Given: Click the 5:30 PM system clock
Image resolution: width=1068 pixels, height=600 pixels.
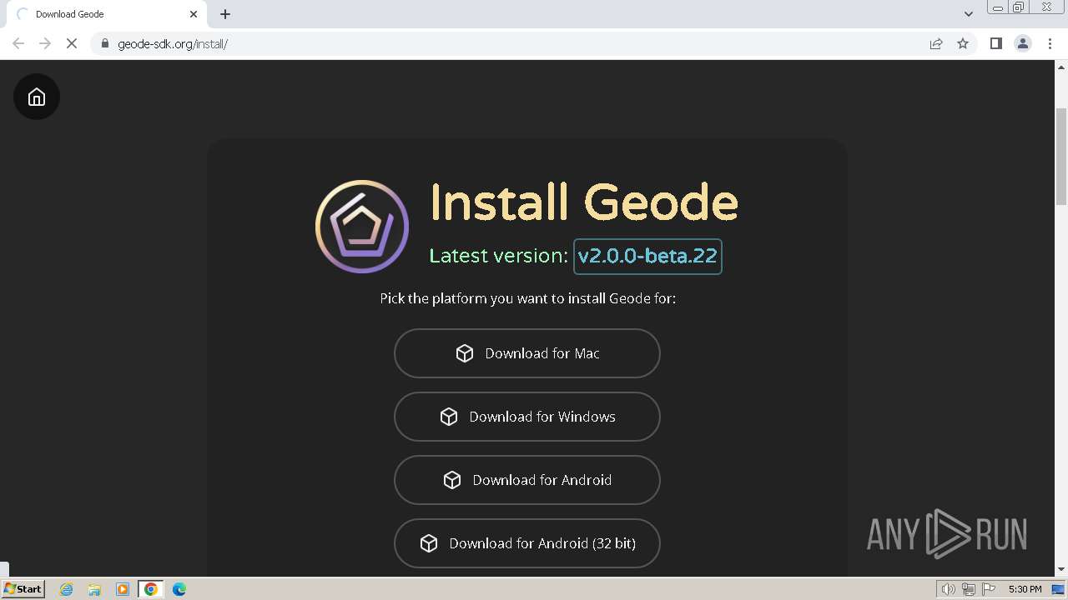Looking at the screenshot, I should 1025,589.
